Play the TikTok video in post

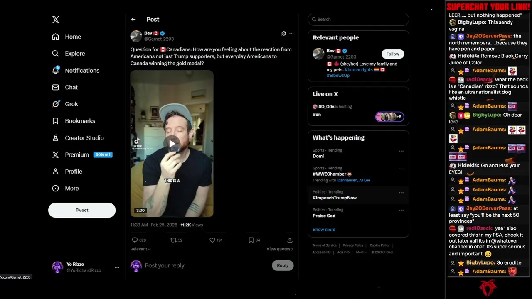click(x=172, y=144)
